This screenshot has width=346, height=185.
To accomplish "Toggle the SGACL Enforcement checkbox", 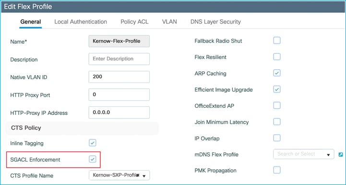I will pyautogui.click(x=93, y=159).
